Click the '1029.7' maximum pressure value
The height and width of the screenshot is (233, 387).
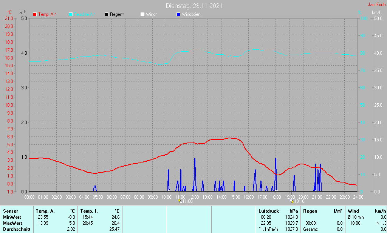pyautogui.click(x=292, y=223)
